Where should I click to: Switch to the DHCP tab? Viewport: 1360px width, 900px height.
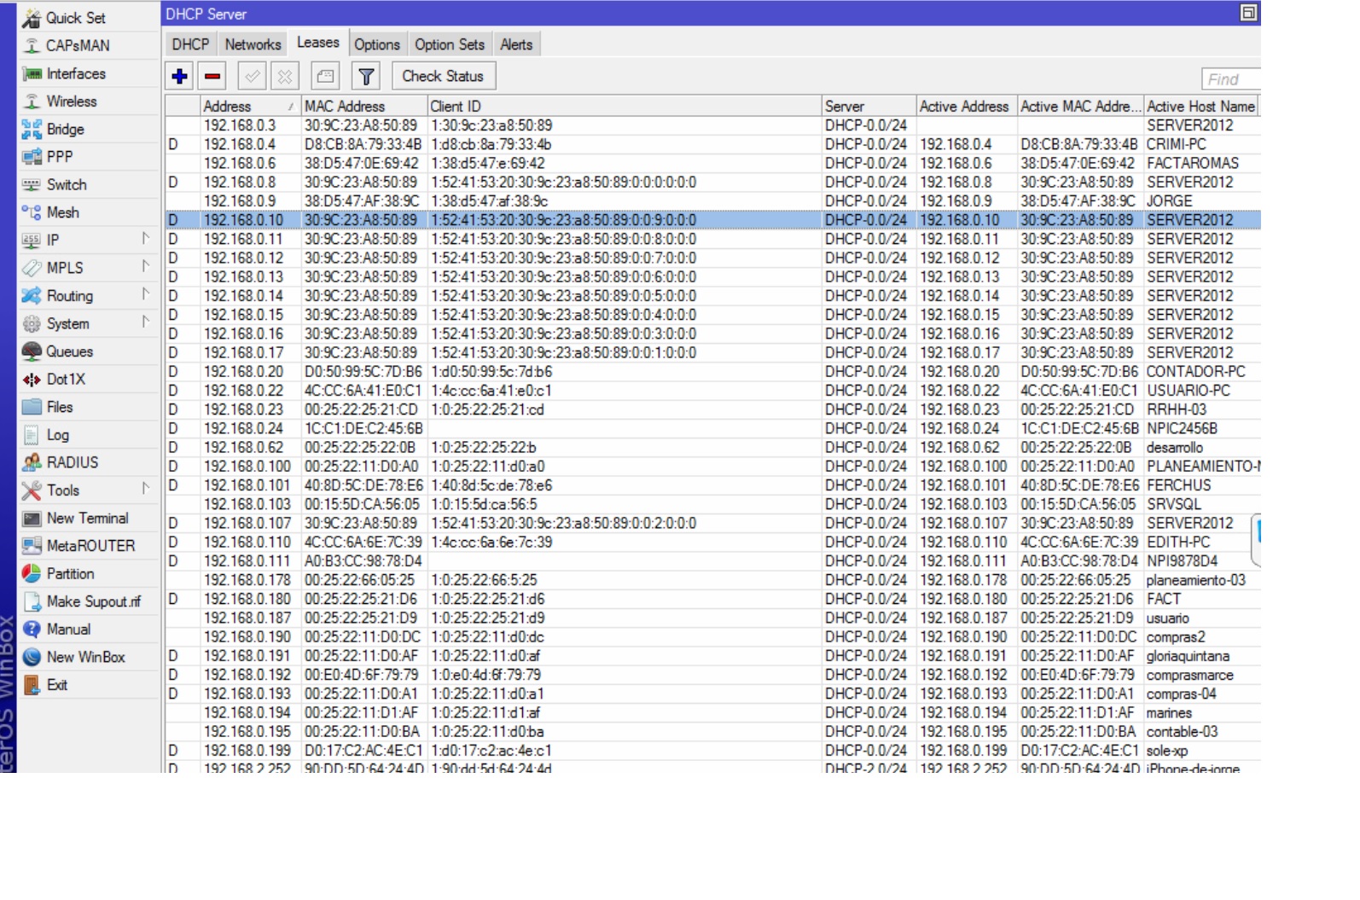[x=190, y=44]
